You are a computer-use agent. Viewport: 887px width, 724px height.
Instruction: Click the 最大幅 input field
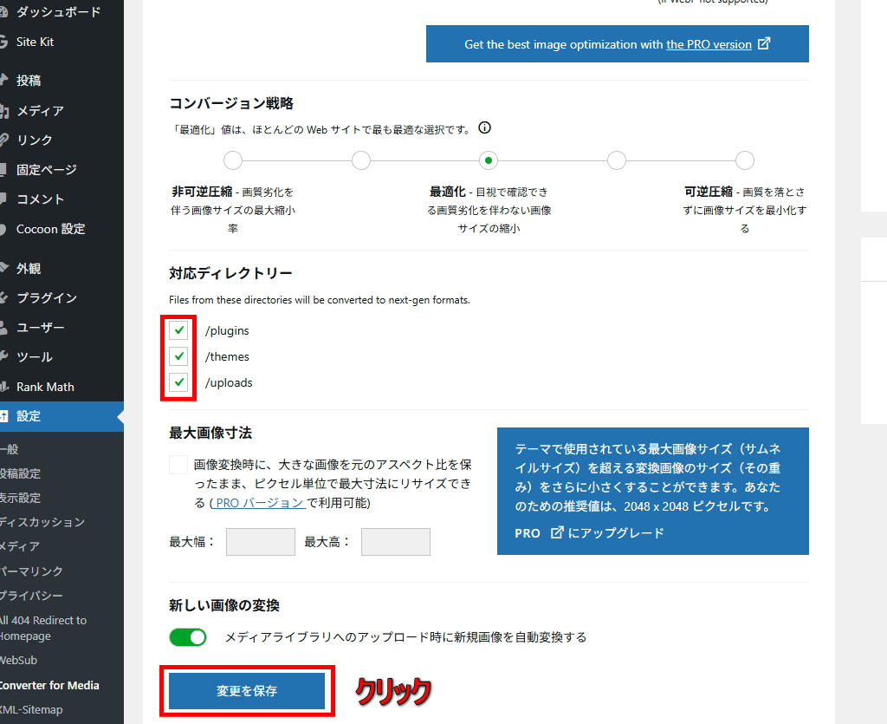coord(260,542)
